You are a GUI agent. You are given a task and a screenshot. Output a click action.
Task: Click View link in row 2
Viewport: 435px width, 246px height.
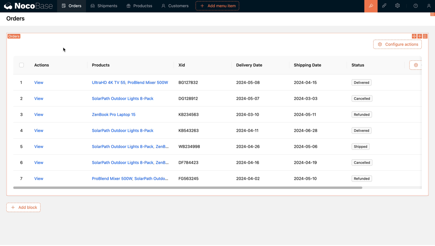click(39, 99)
